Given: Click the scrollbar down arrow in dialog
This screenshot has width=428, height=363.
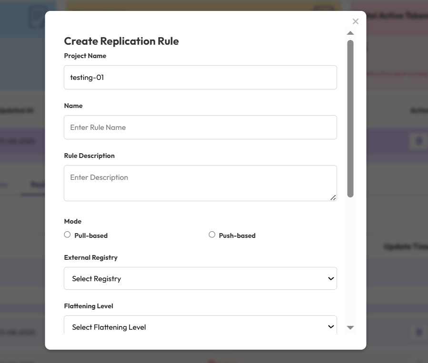Looking at the screenshot, I should (350, 327).
